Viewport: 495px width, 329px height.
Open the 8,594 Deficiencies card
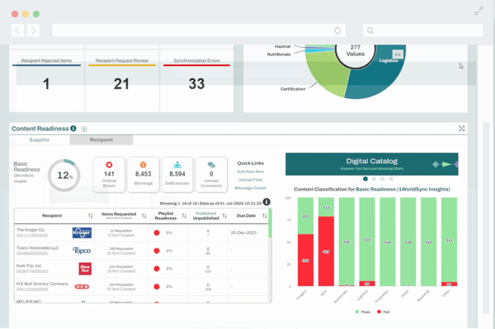coord(177,175)
